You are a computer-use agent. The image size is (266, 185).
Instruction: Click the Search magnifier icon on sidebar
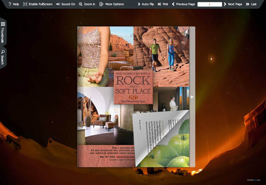3,52
